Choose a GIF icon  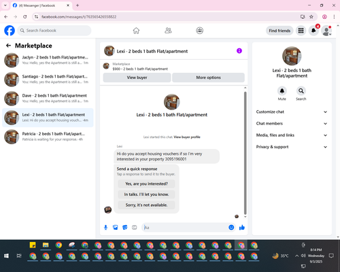pos(135,227)
